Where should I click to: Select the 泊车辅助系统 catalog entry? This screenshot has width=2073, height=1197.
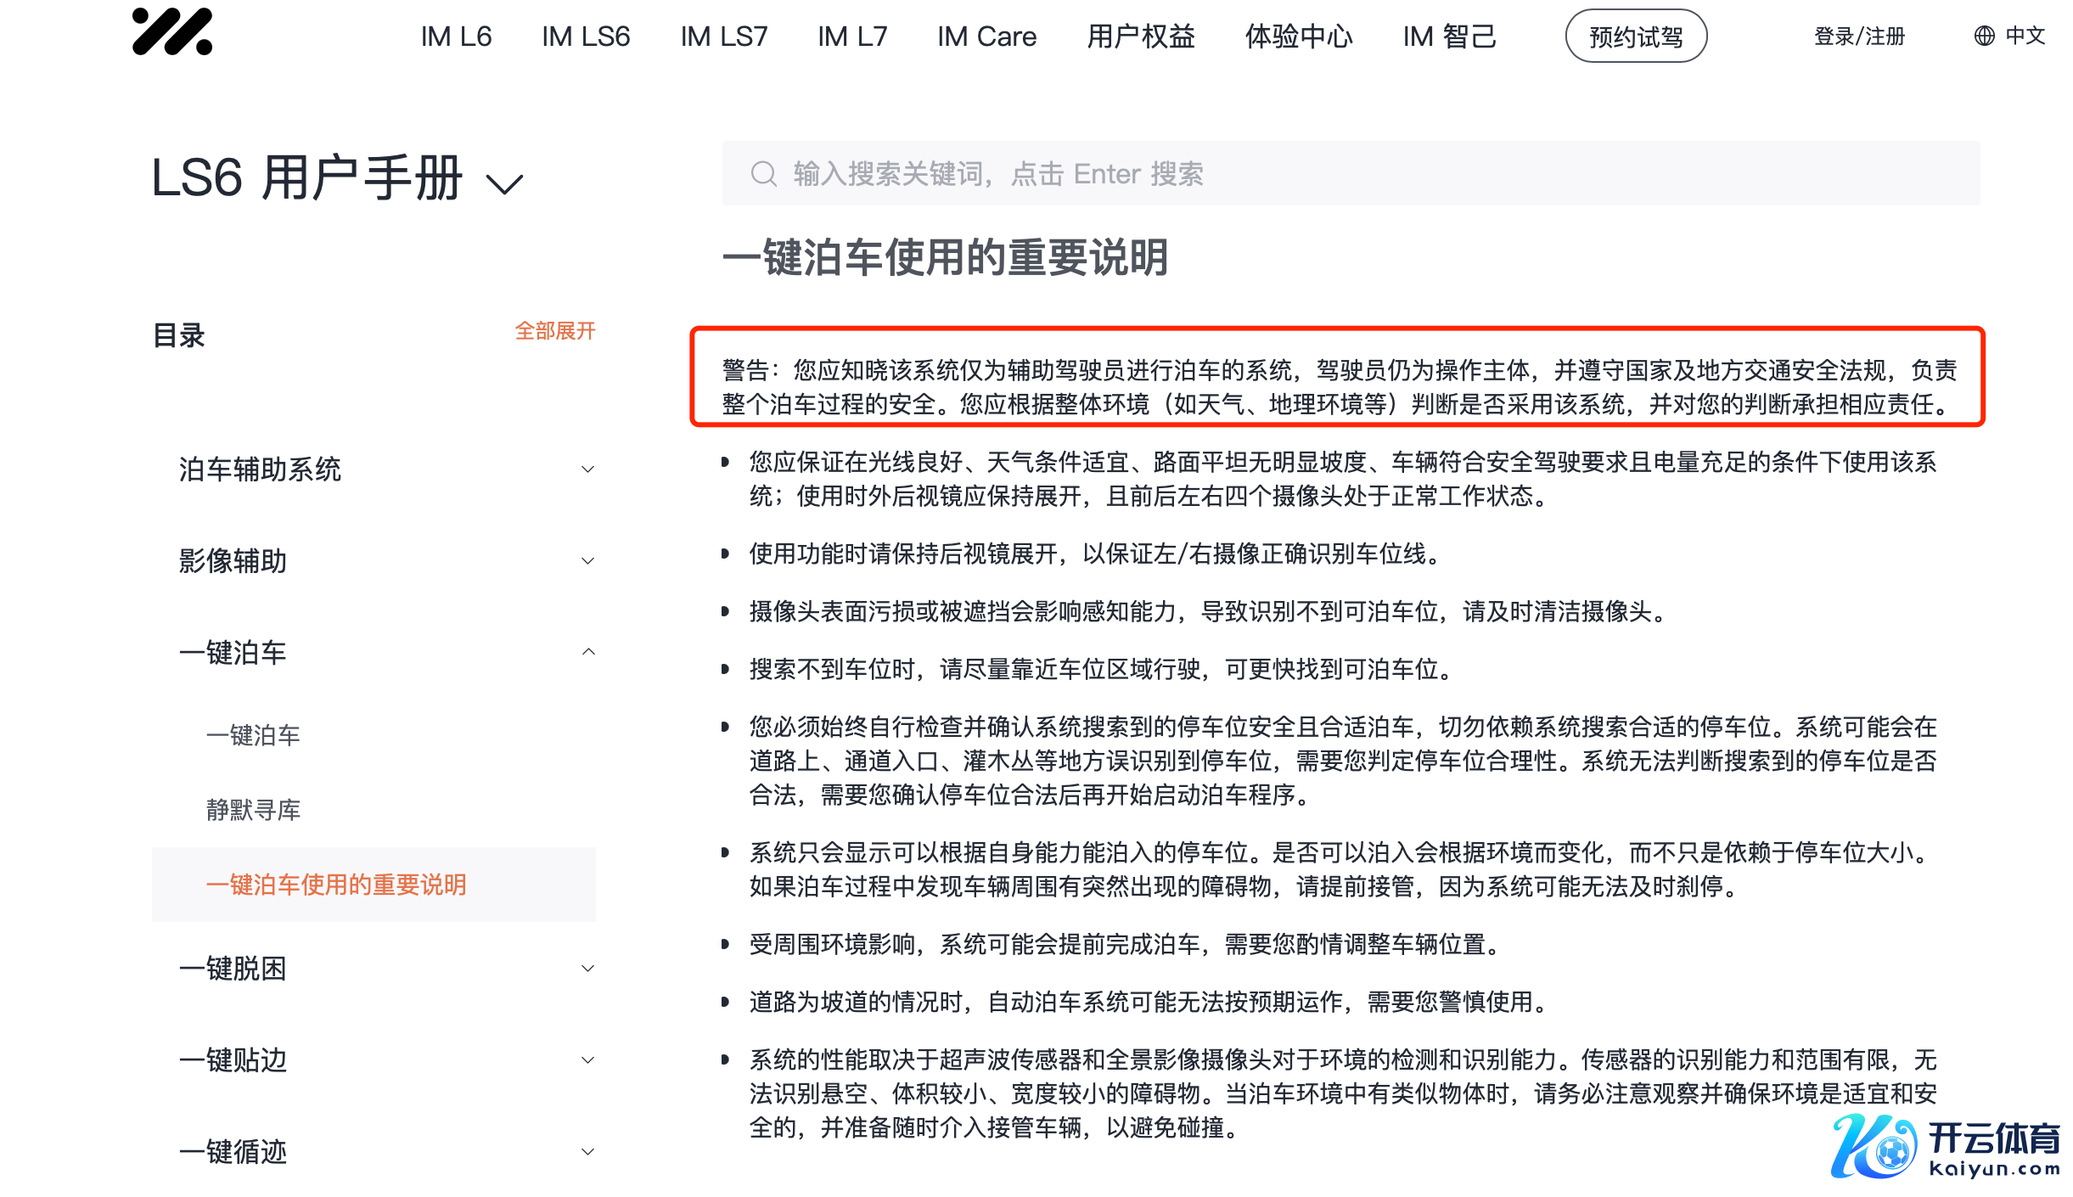click(260, 469)
